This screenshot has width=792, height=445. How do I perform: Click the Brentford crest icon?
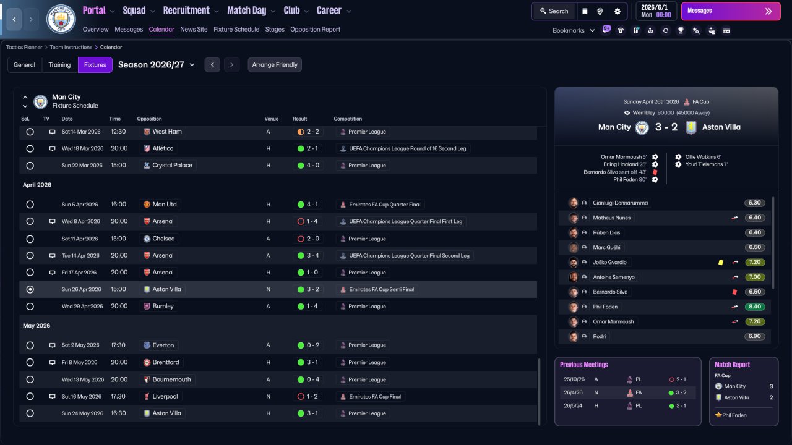coord(147,363)
